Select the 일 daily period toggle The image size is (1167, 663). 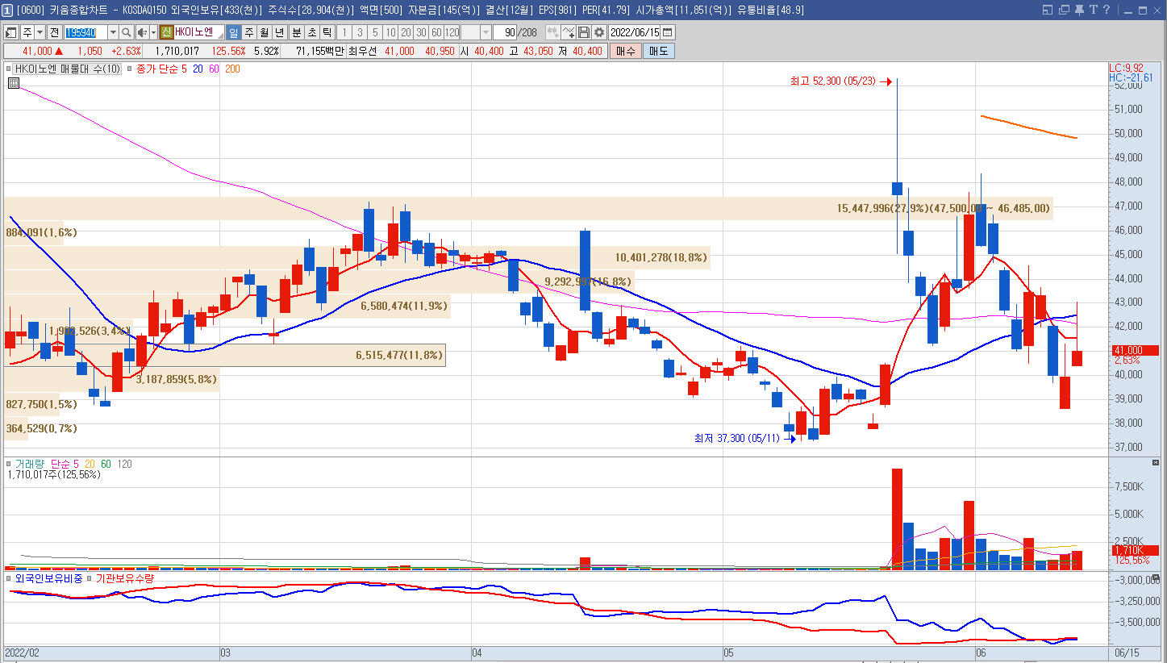click(x=233, y=32)
